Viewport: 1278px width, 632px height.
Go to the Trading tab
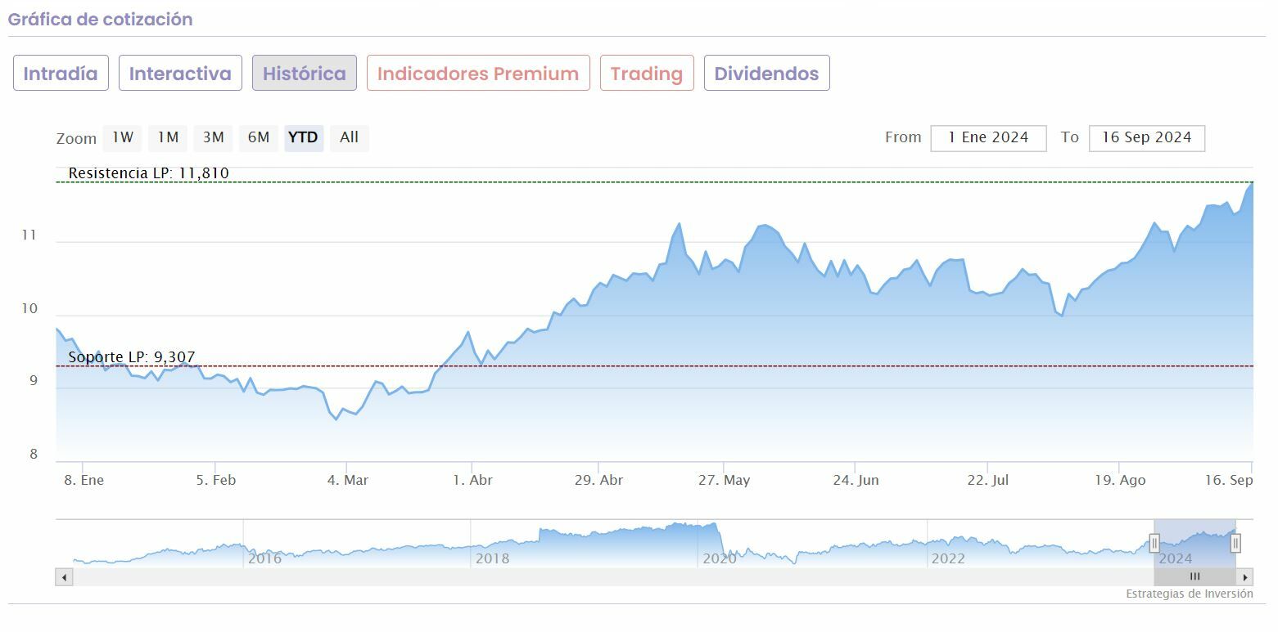[x=647, y=74]
